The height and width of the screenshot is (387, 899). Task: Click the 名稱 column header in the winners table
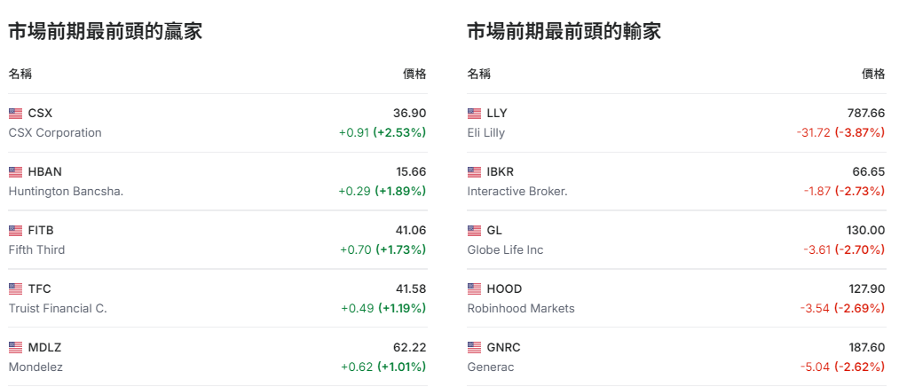pyautogui.click(x=20, y=74)
